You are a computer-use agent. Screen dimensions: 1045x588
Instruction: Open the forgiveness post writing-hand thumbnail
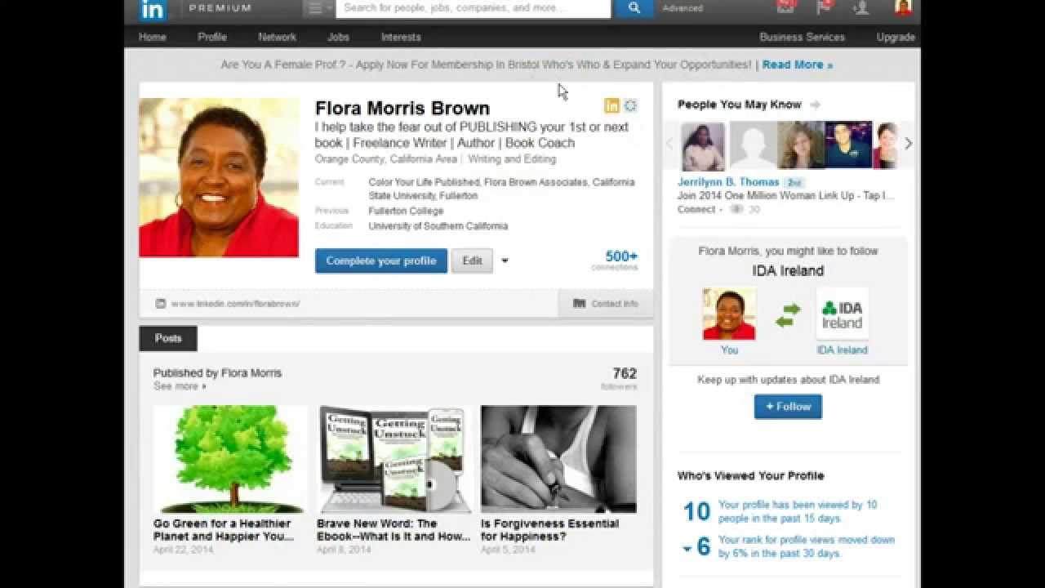tap(558, 459)
